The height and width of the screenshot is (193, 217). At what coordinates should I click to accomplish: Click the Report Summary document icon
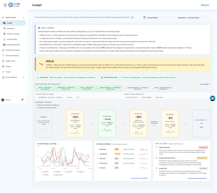coord(39,28)
